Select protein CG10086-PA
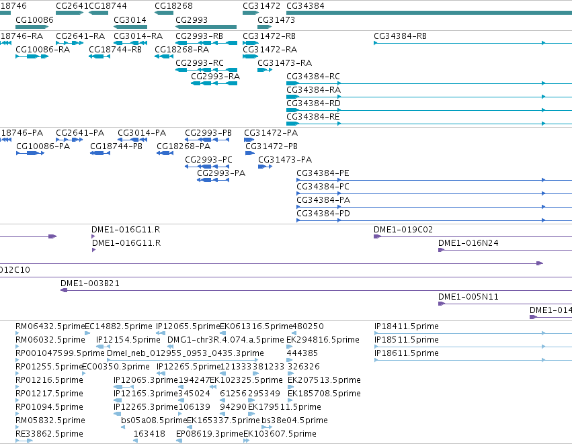 (30, 153)
